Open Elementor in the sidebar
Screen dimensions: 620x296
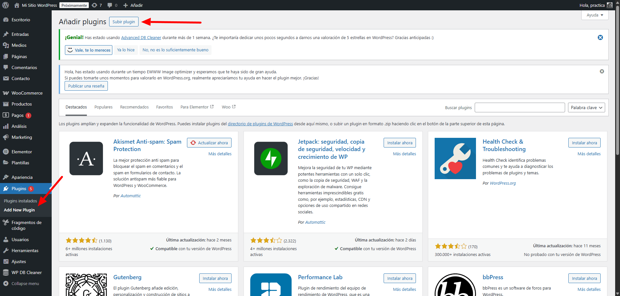tap(26, 152)
